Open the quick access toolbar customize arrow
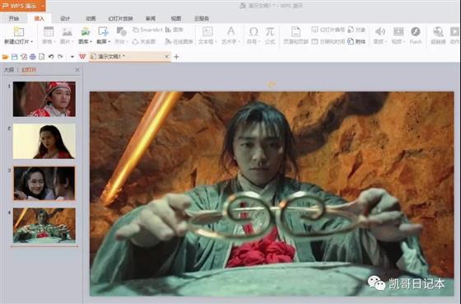The width and height of the screenshot is (461, 304). 72,57
